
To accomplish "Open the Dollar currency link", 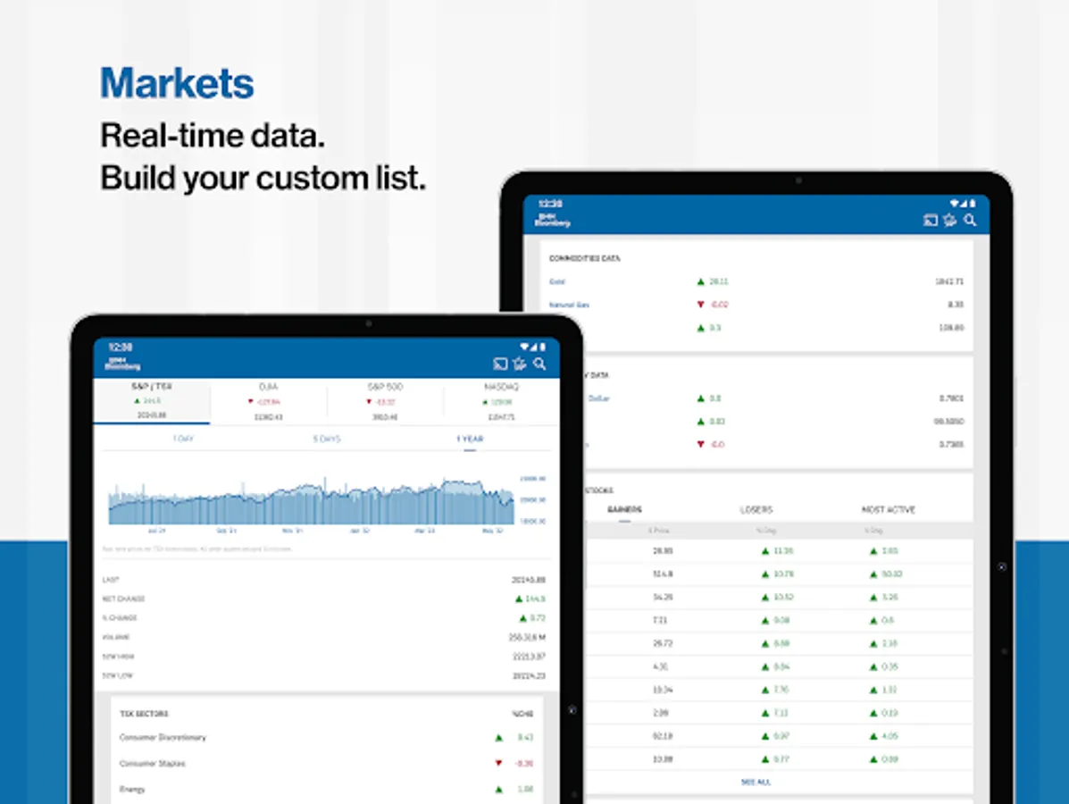I will pyautogui.click(x=598, y=398).
